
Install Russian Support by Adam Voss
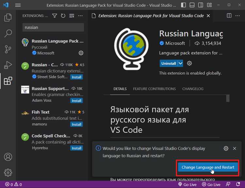pyautogui.click(x=76, y=101)
